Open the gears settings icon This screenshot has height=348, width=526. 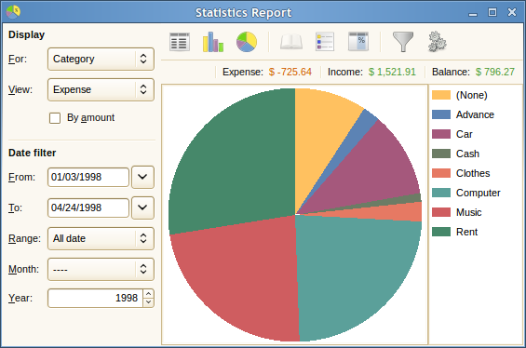coord(437,42)
